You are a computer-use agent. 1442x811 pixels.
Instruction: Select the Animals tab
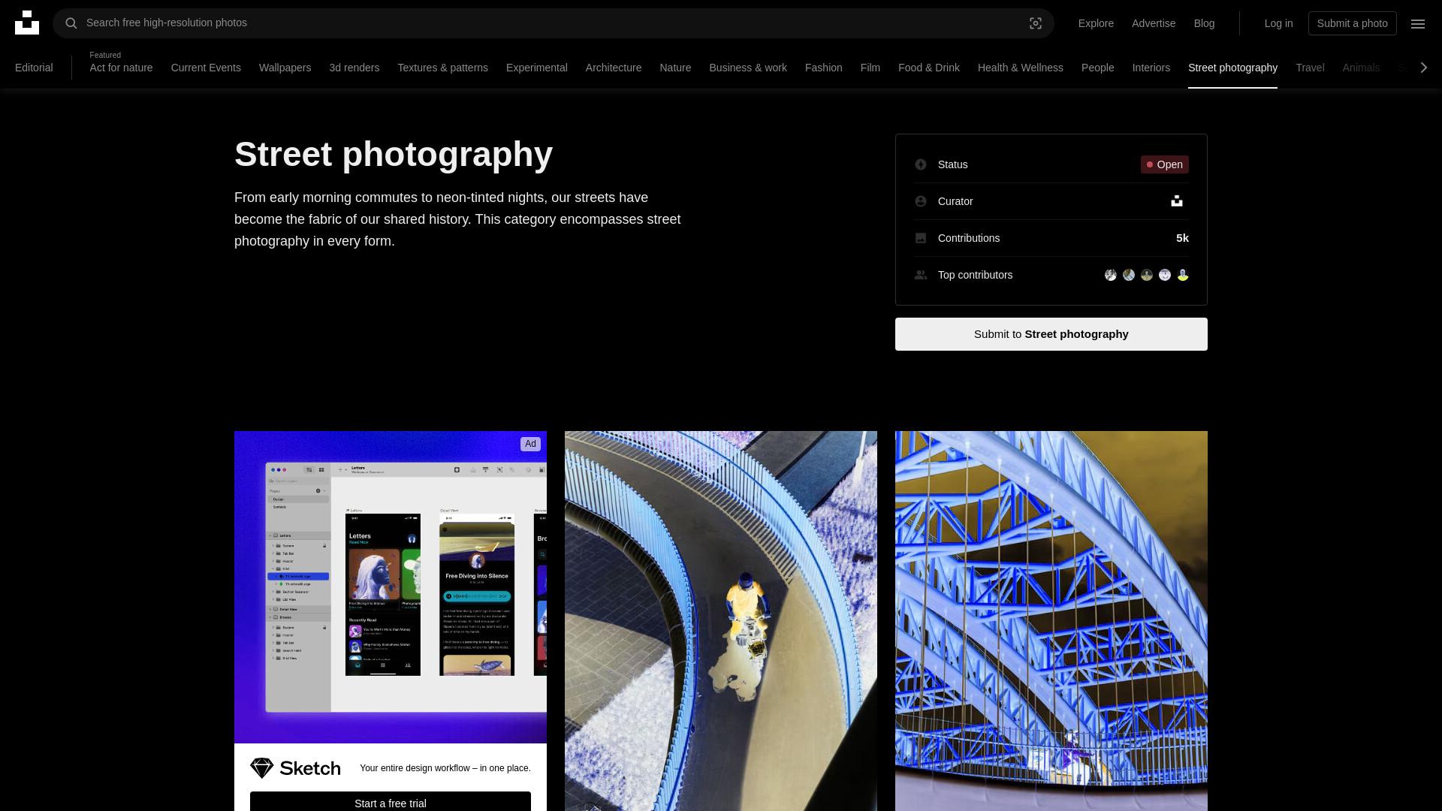1360,68
